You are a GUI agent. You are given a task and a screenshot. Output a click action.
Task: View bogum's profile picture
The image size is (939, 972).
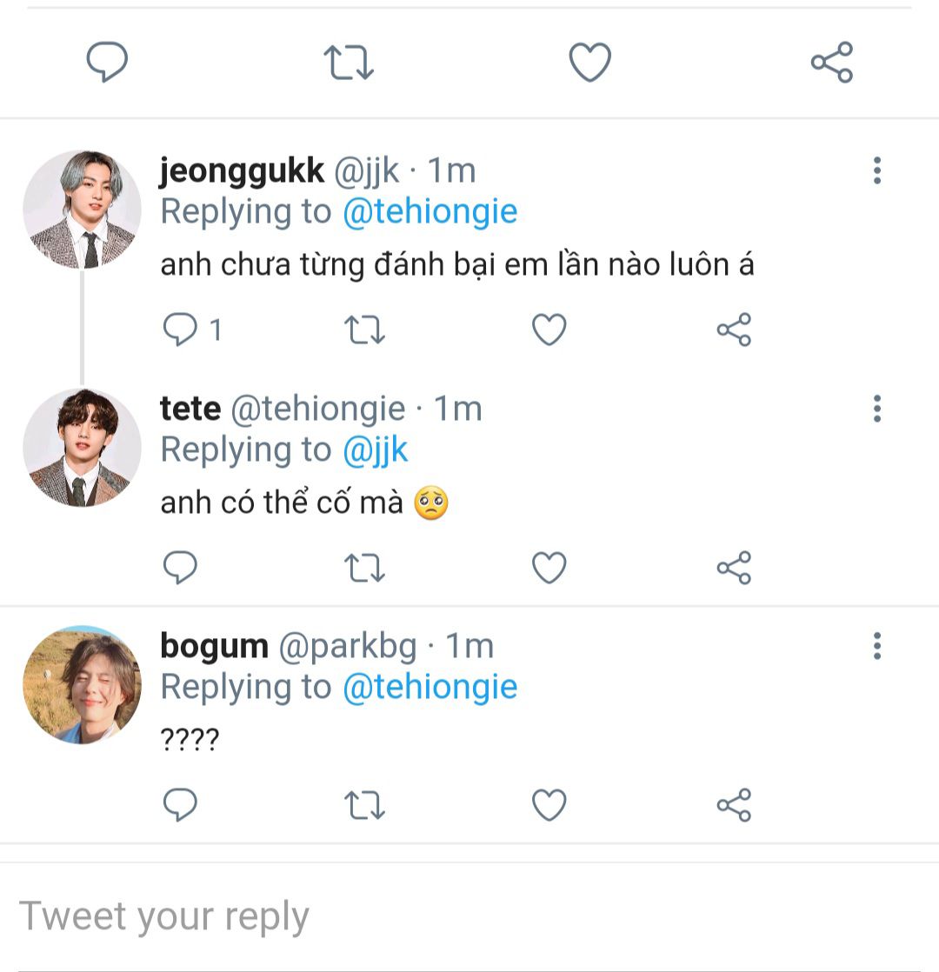82,685
